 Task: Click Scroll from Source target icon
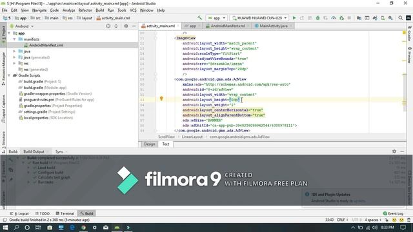108,26
